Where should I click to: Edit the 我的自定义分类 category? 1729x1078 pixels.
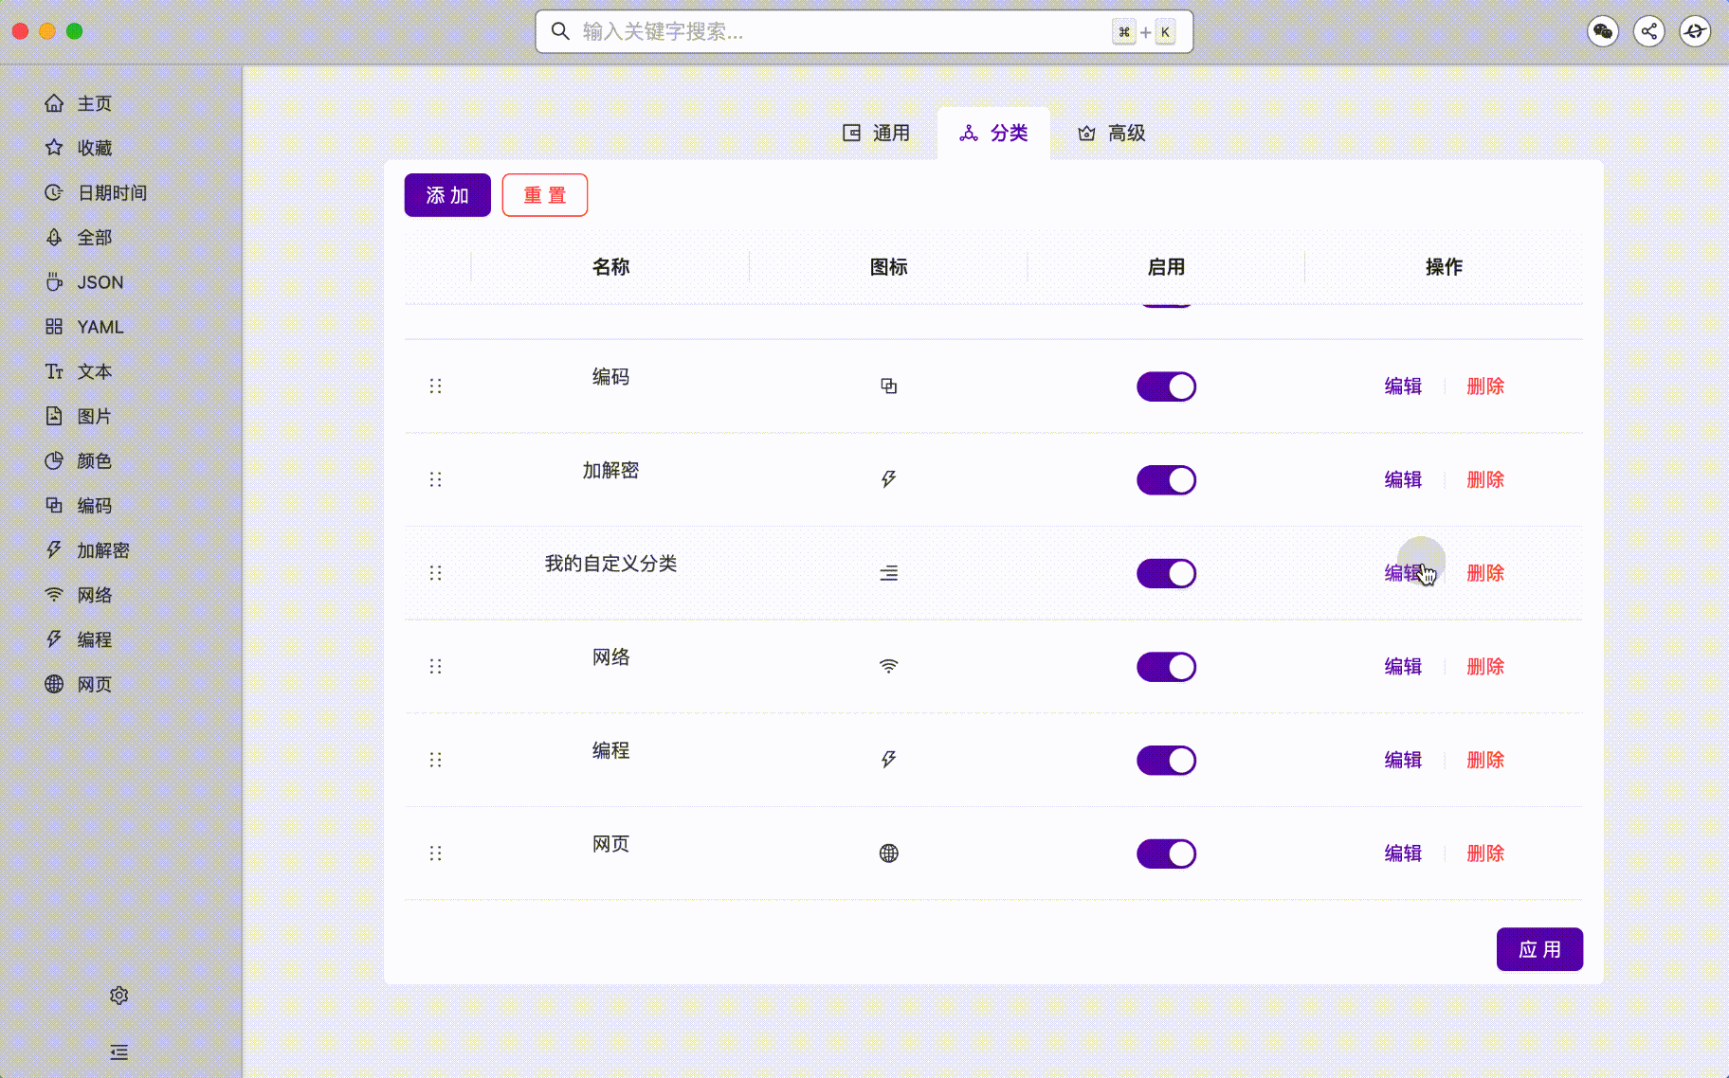point(1403,573)
